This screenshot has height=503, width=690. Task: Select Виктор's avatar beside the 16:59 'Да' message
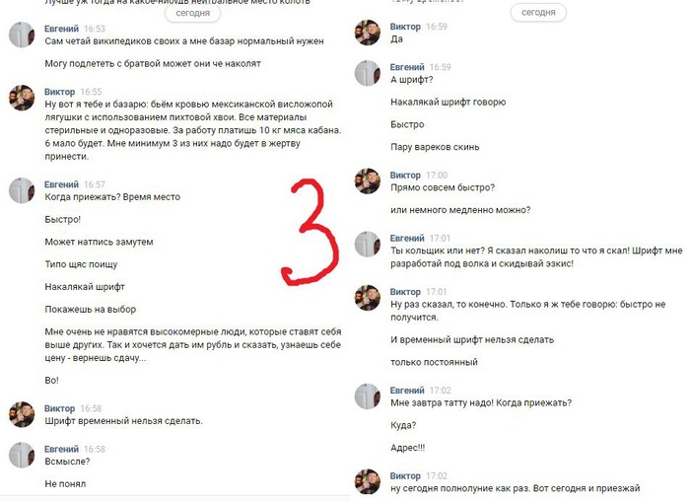(368, 33)
